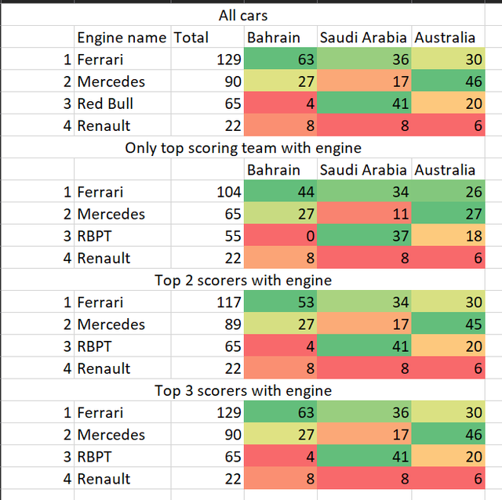The image size is (502, 500).
Task: Click the "Top 2 scorers with engine" heading
Action: pos(243,280)
